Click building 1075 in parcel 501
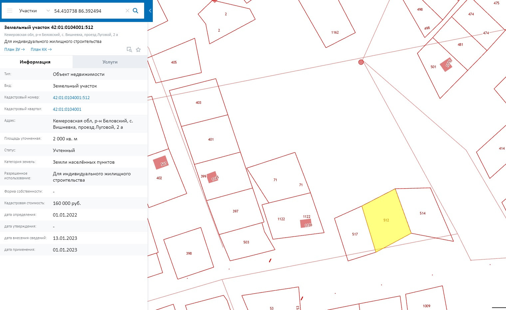The image size is (506, 310). 446,65
